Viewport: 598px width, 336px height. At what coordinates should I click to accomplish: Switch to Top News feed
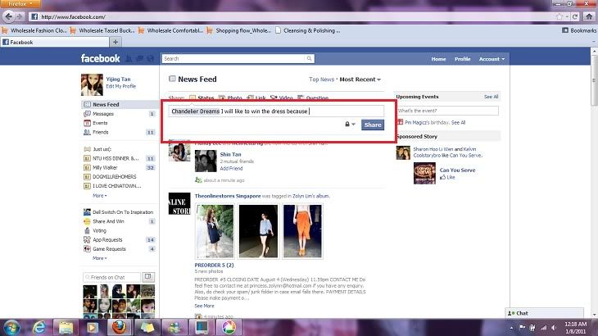pyautogui.click(x=321, y=79)
